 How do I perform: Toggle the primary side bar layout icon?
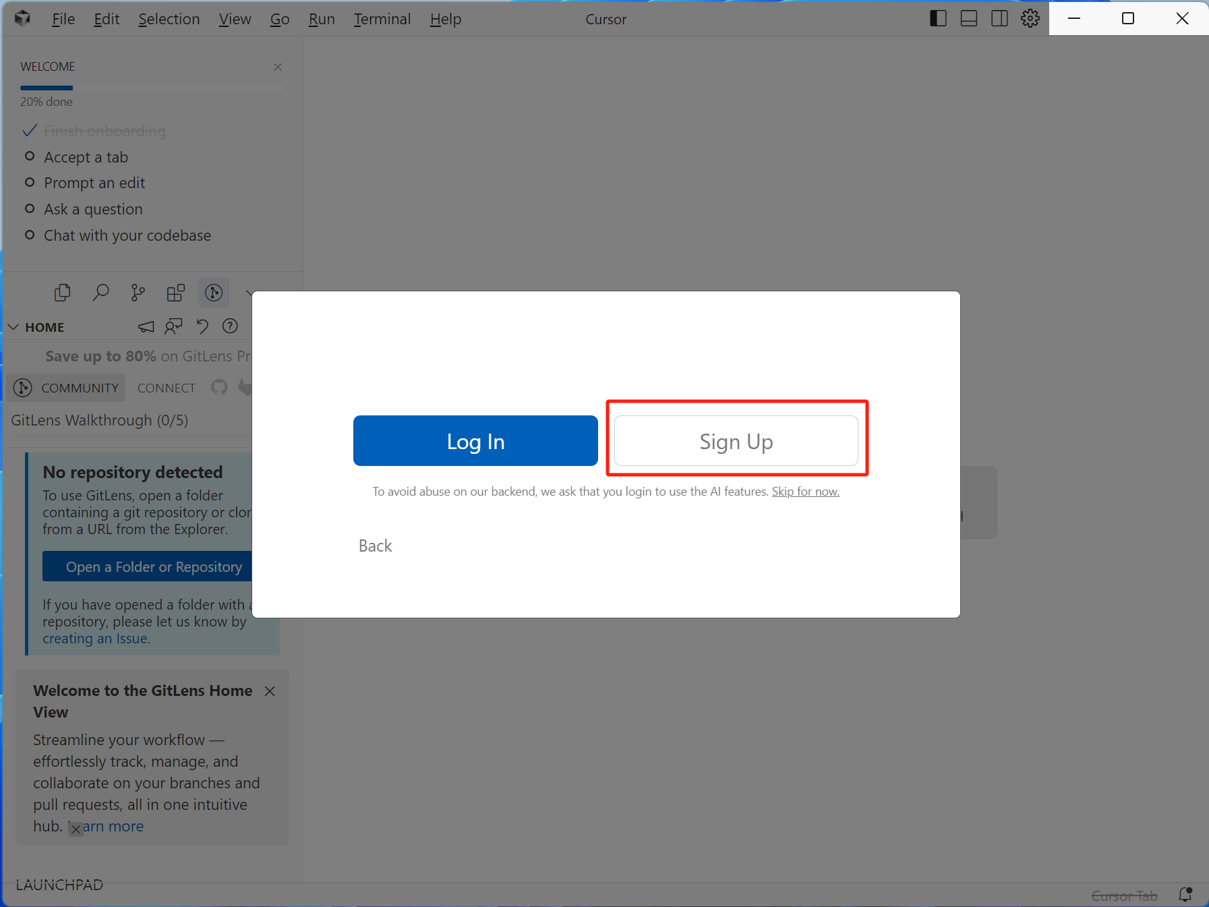938,19
